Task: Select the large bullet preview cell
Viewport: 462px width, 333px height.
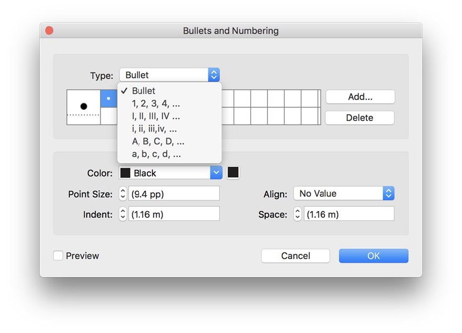Action: [x=84, y=107]
